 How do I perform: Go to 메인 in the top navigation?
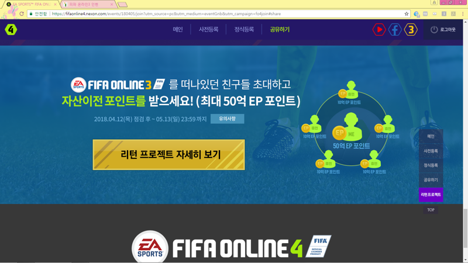(178, 30)
